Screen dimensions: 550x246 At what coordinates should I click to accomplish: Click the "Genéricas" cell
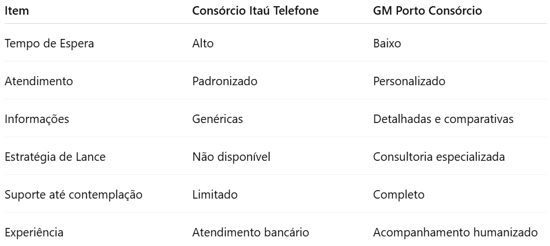point(217,119)
